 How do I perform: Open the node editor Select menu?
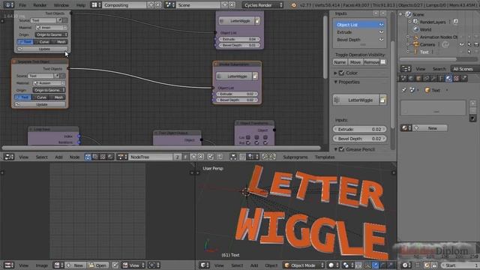pos(42,157)
